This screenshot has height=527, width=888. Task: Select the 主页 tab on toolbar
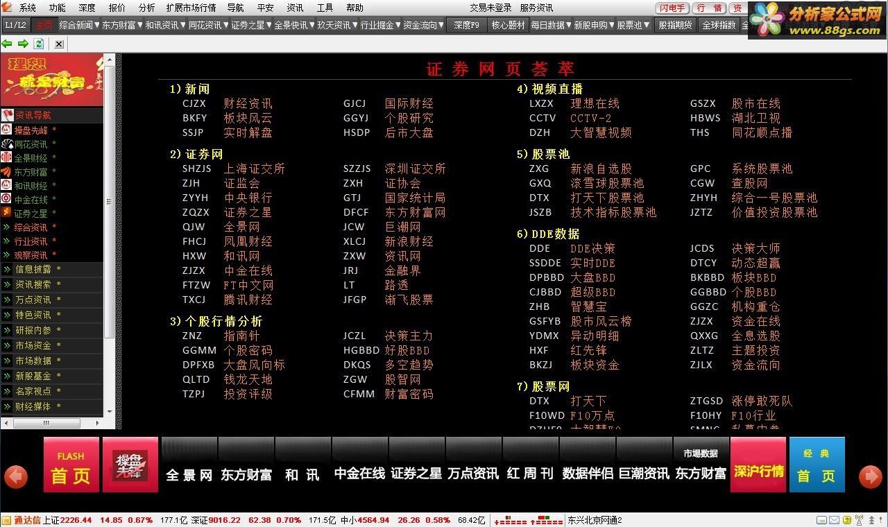pyautogui.click(x=44, y=25)
